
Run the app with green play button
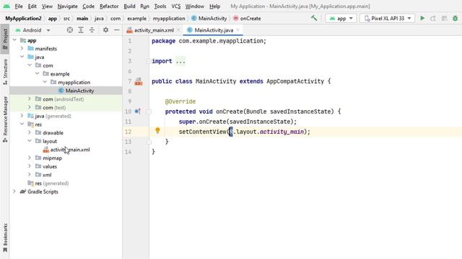pyautogui.click(x=422, y=18)
